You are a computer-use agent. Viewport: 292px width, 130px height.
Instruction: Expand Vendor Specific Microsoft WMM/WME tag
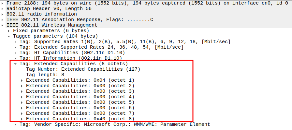click(x=16, y=124)
